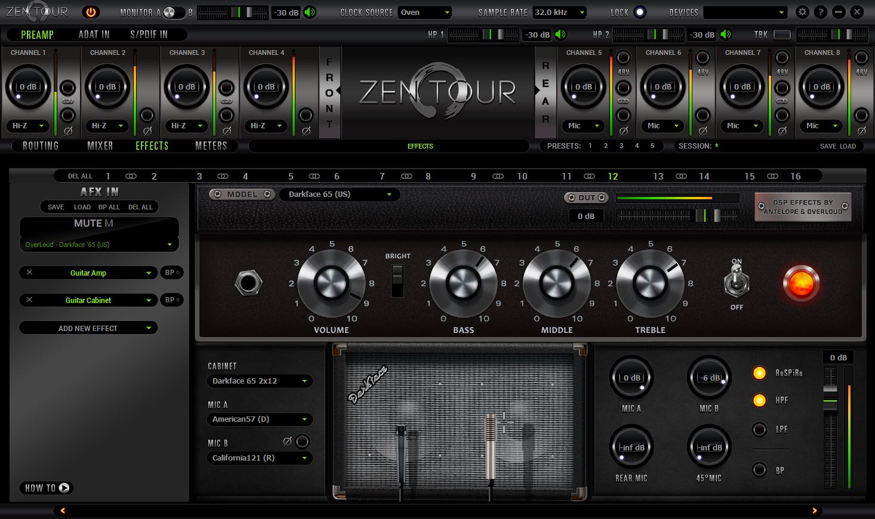Click session LOAD button
The image size is (875, 519).
848,146
